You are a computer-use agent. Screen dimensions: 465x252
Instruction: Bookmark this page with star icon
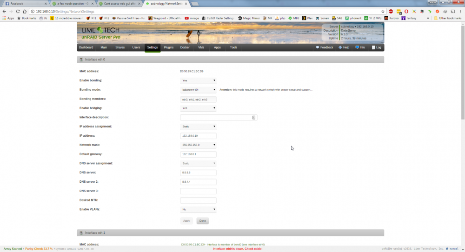pyautogui.click(x=383, y=11)
